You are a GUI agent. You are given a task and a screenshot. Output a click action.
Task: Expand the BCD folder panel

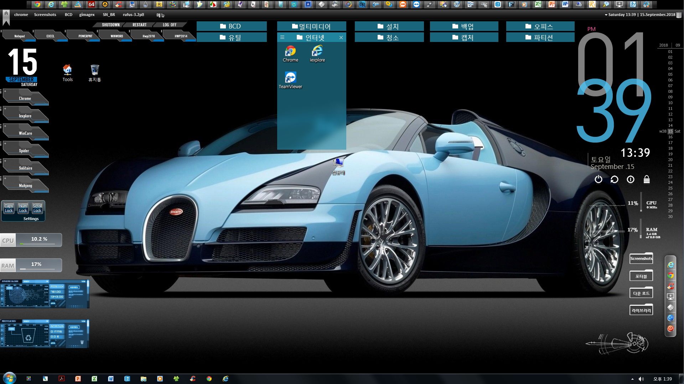click(x=232, y=26)
